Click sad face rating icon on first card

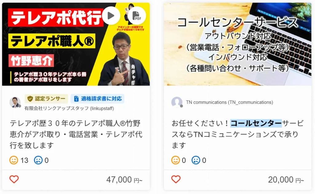38,160
